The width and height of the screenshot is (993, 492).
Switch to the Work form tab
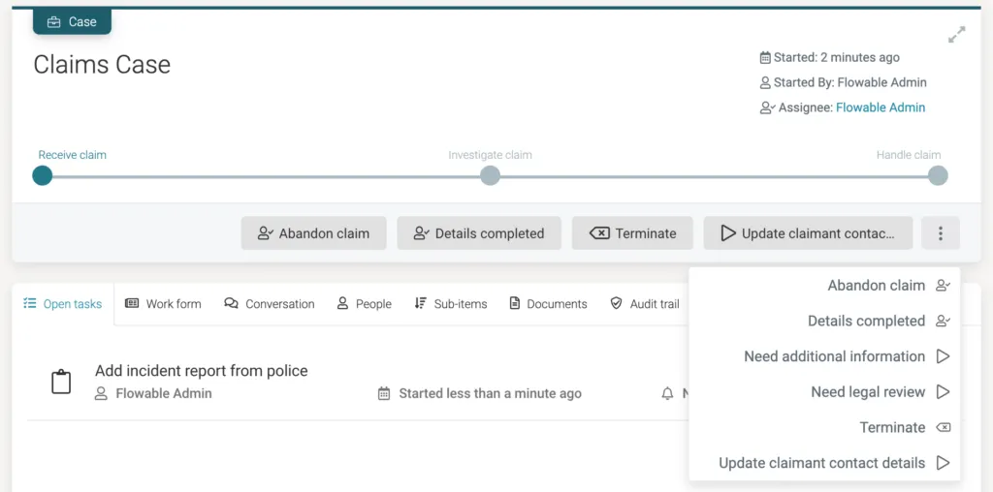pyautogui.click(x=163, y=304)
